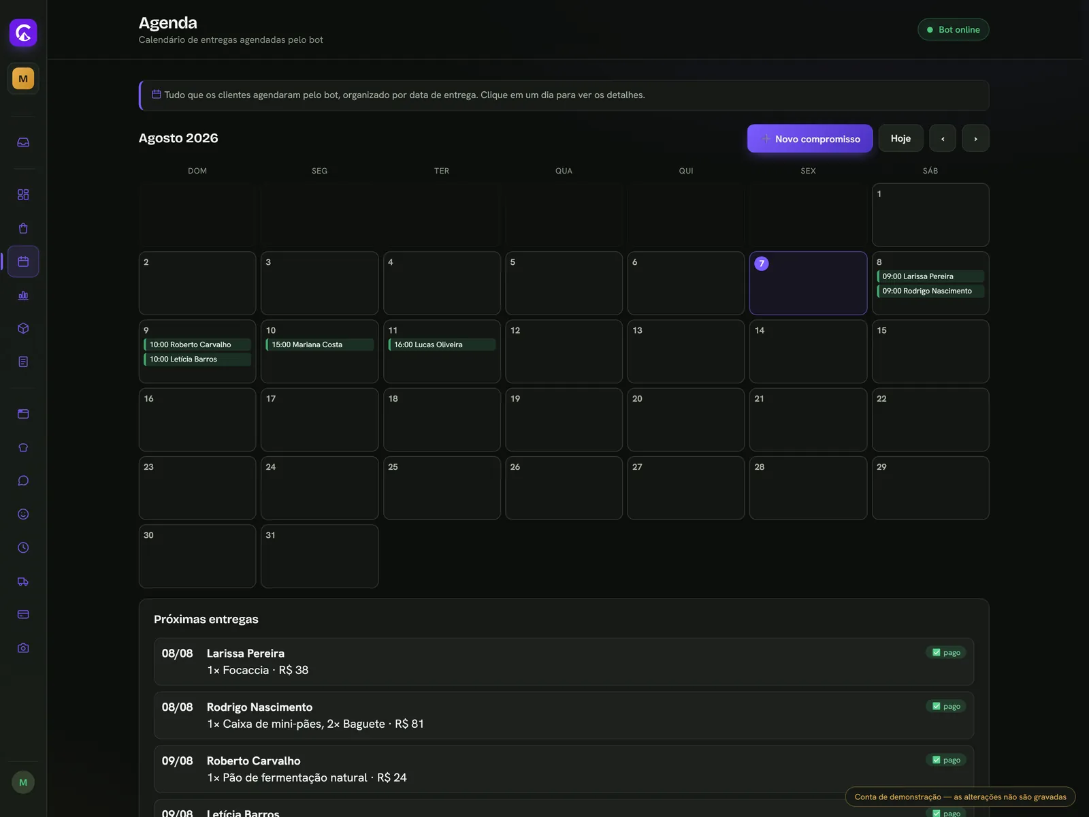Open 09:00 Rodrigo Nascimento event
Viewport: 1089px width, 817px height.
click(x=930, y=291)
